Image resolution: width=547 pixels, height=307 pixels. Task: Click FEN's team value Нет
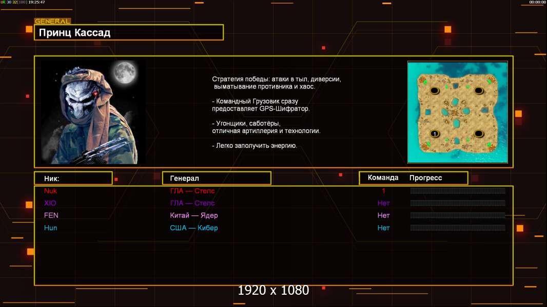tap(383, 215)
